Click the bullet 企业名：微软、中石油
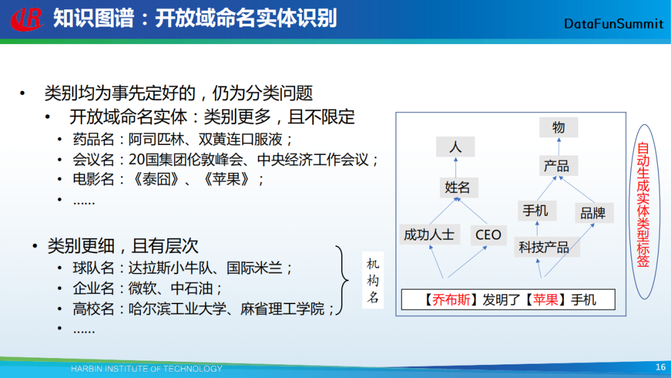The height and width of the screenshot is (378, 671). (148, 288)
